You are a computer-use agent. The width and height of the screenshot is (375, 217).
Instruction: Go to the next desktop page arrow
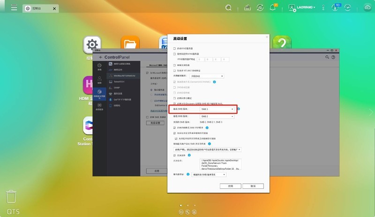pos(371,112)
